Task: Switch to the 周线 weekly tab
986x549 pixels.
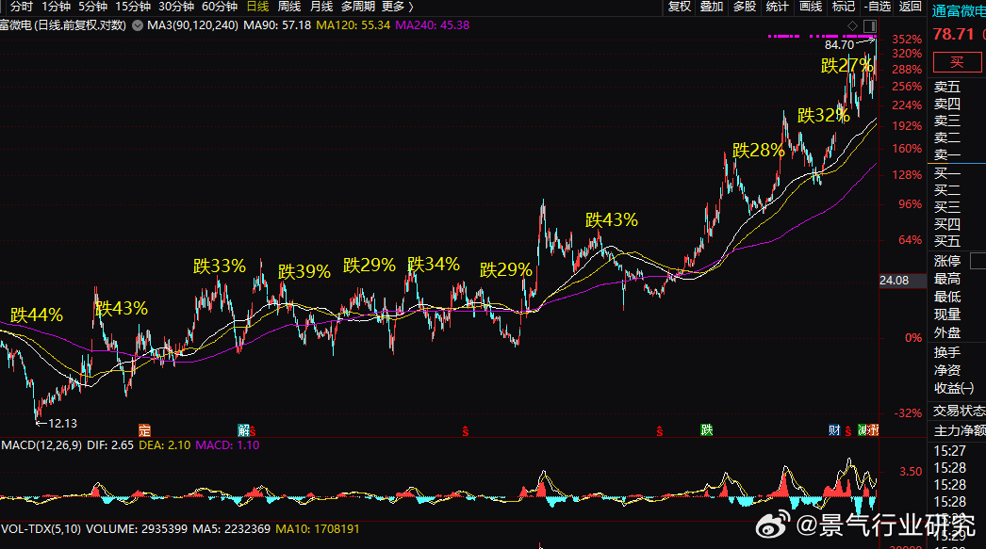Action: 289,7
